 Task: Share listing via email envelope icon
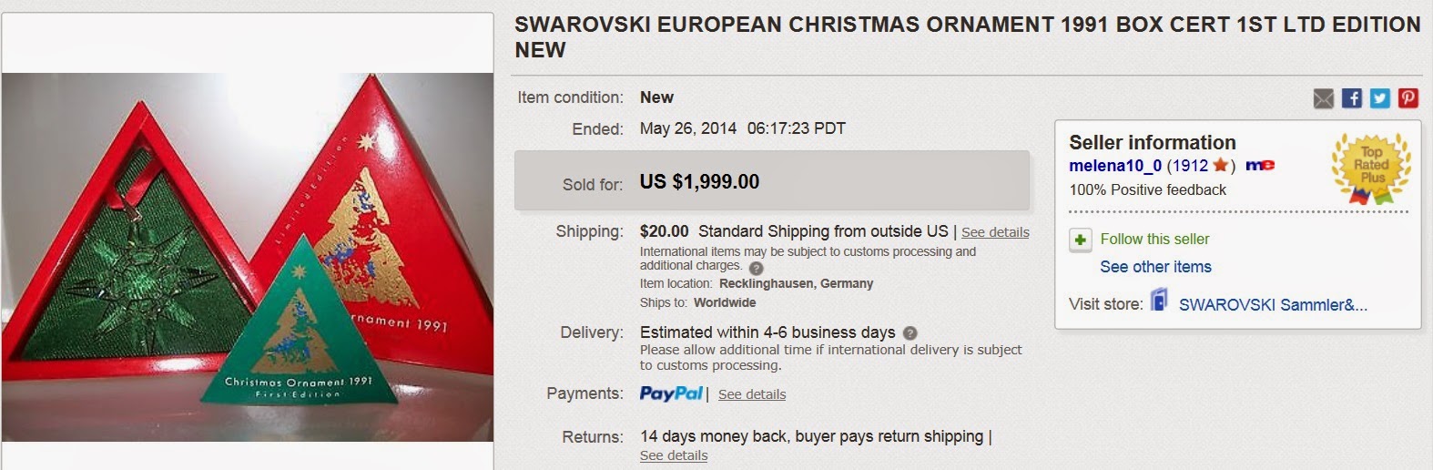pyautogui.click(x=1324, y=98)
